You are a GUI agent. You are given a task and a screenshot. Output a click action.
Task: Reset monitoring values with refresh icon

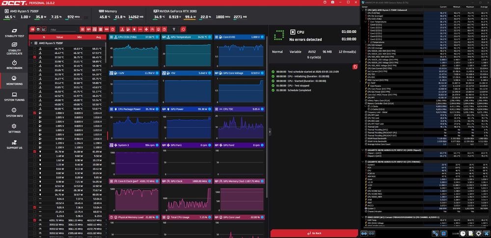click(183, 29)
